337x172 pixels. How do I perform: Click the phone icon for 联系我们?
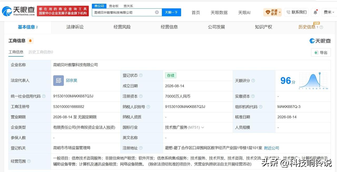(x=288, y=12)
